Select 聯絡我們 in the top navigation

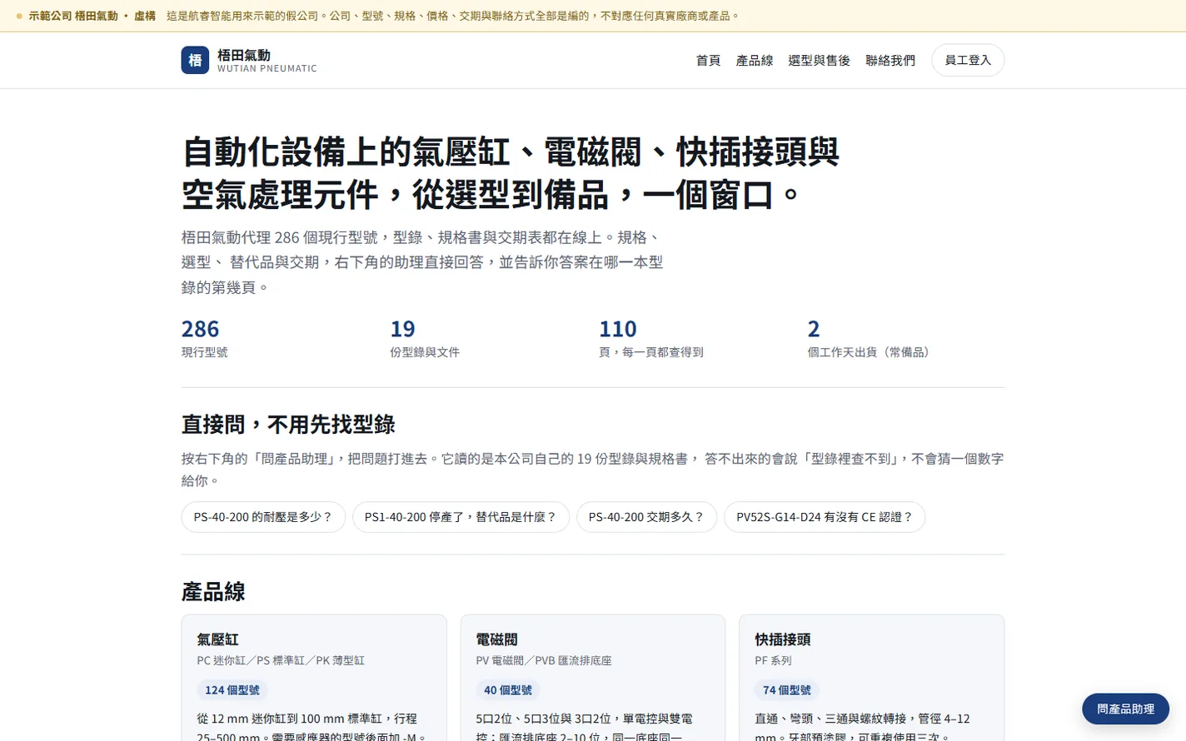pos(890,61)
